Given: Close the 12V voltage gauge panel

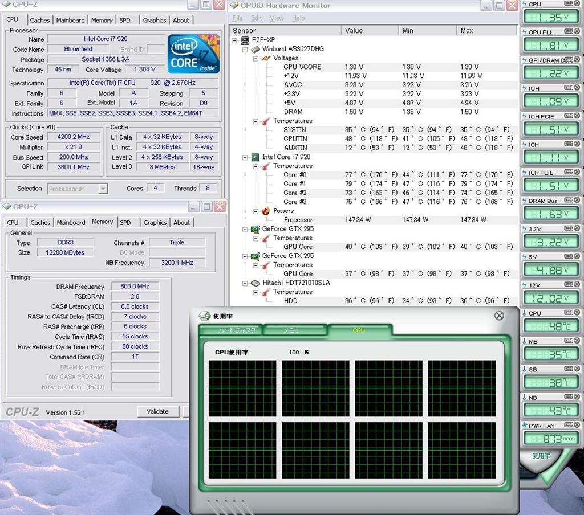Looking at the screenshot, I should point(577,285).
